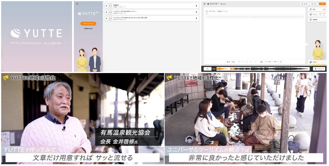Open the speaker selection panel
This screenshot has height=166, width=329.
pos(317,62)
